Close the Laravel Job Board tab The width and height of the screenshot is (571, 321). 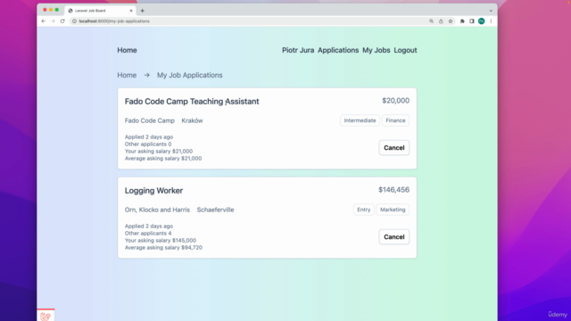[131, 11]
